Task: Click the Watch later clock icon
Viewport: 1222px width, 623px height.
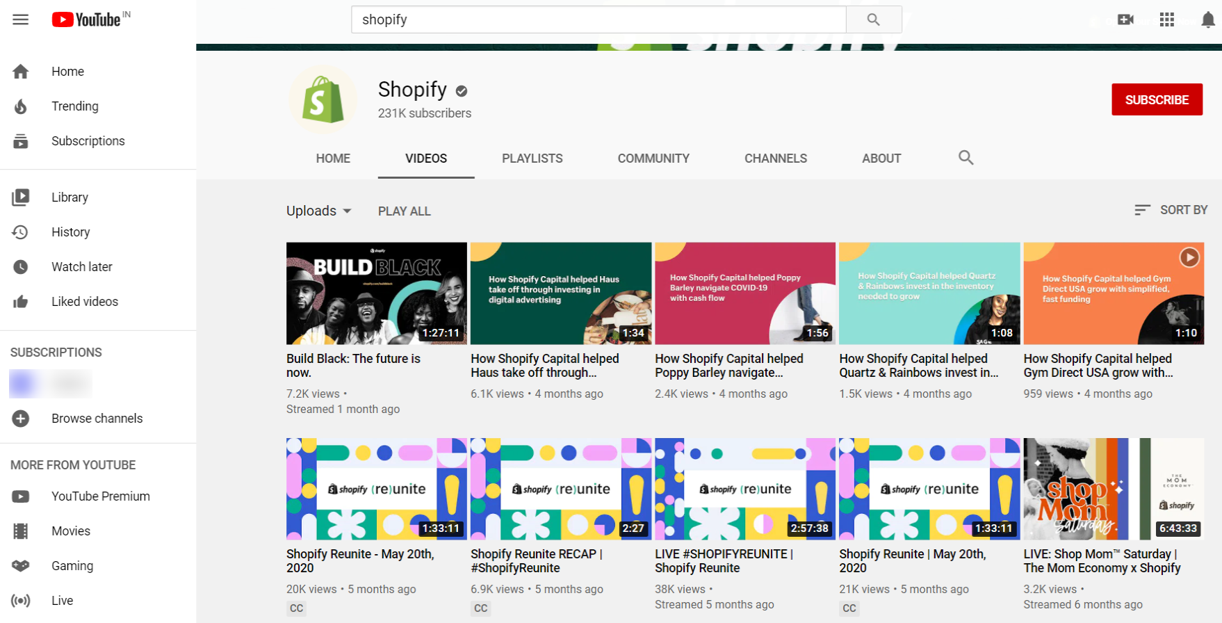Action: (x=21, y=267)
